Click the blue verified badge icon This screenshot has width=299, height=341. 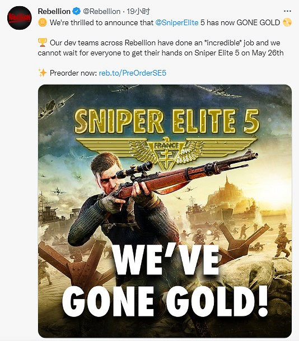click(76, 11)
